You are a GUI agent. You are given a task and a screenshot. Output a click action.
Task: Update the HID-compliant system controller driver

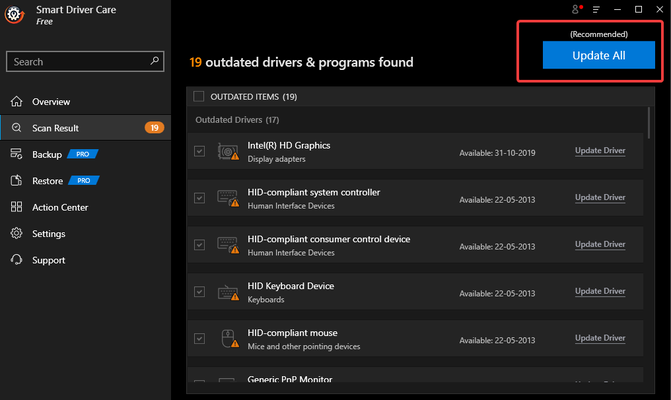click(600, 197)
